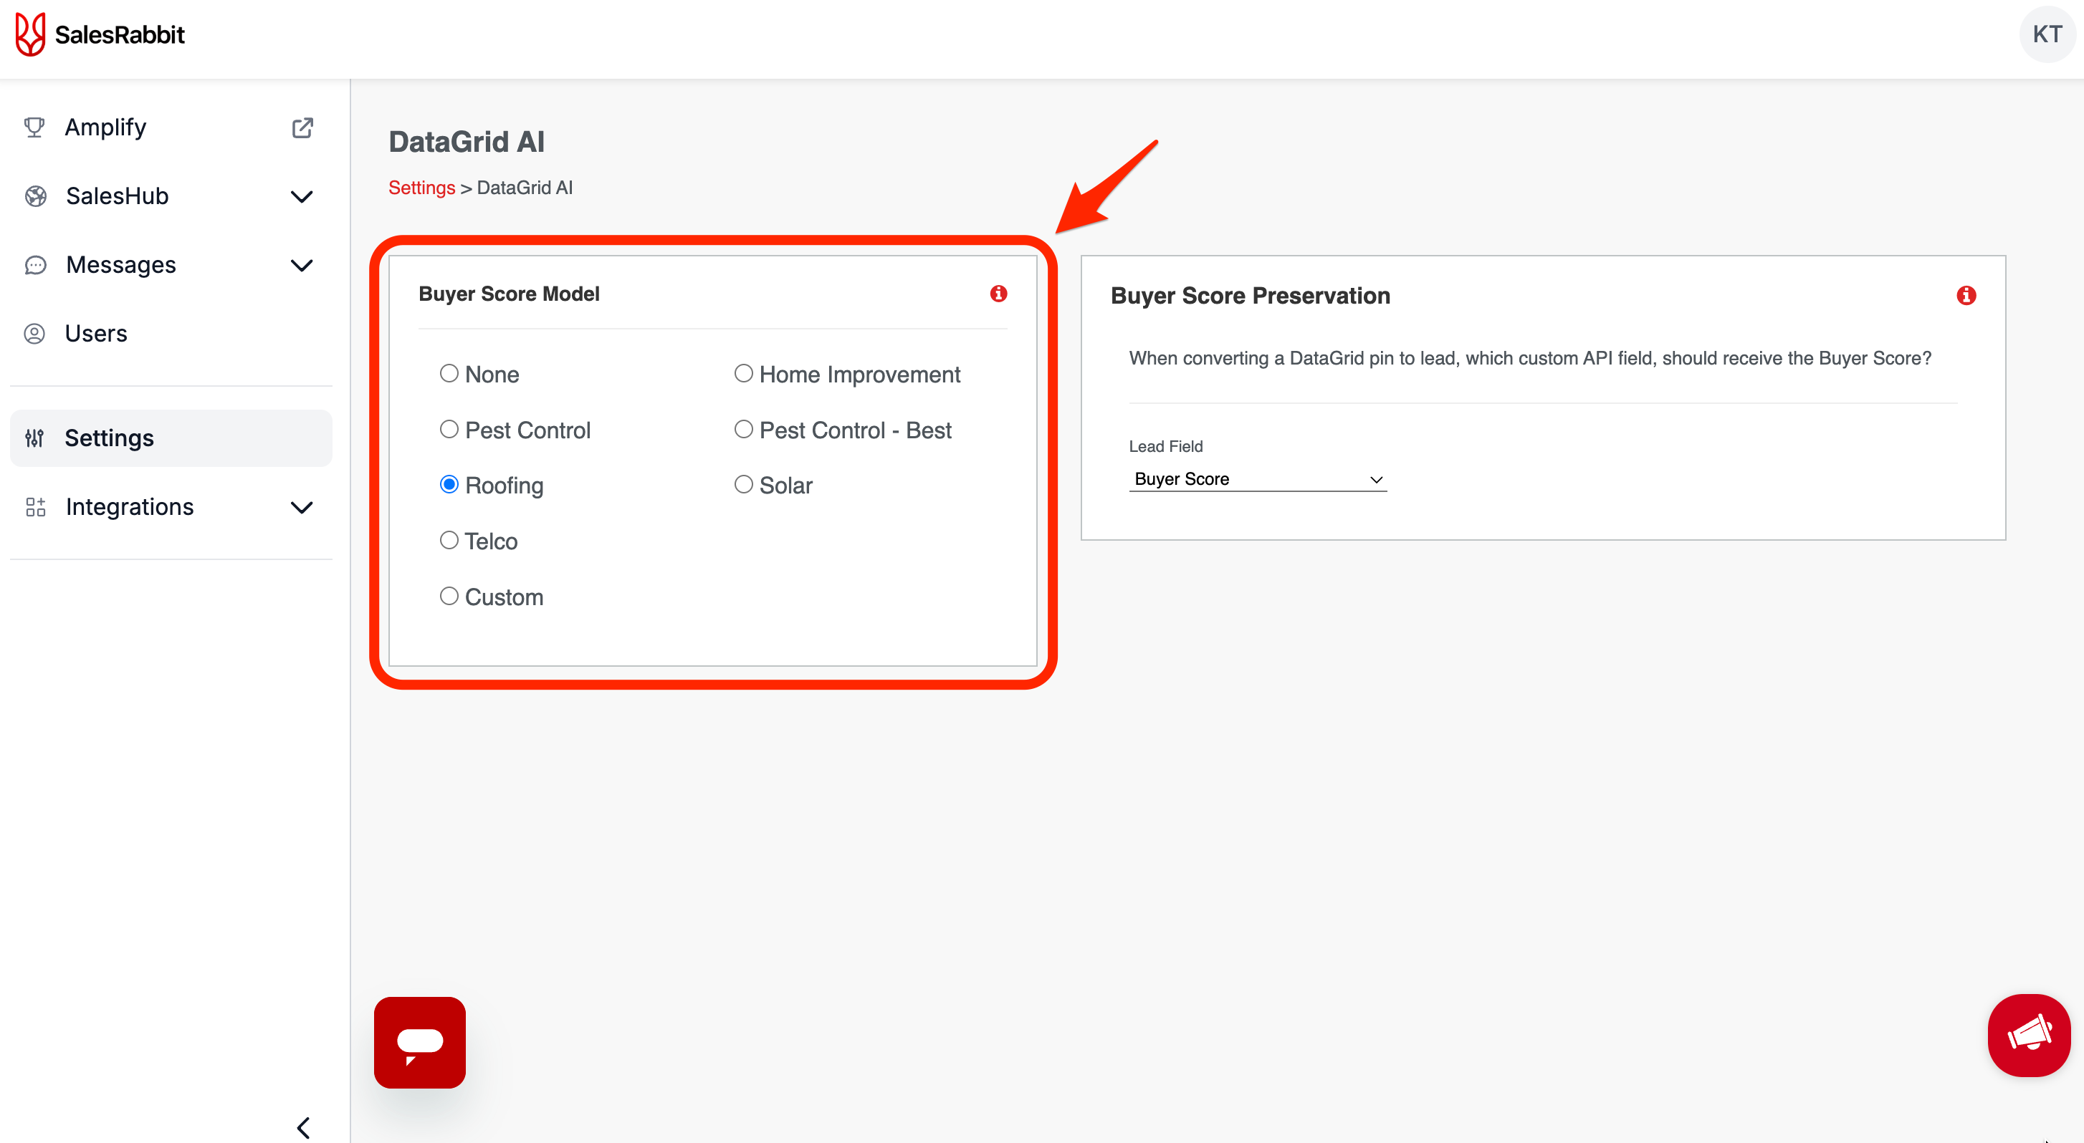The height and width of the screenshot is (1143, 2084).
Task: Open SalesHub in the sidebar
Action: 171,196
